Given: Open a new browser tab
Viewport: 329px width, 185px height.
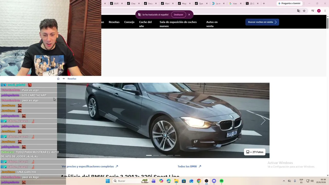Looking at the screenshot, I should (264, 3).
